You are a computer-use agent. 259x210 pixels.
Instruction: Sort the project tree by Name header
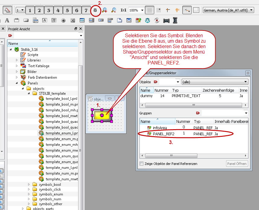(x=42, y=44)
